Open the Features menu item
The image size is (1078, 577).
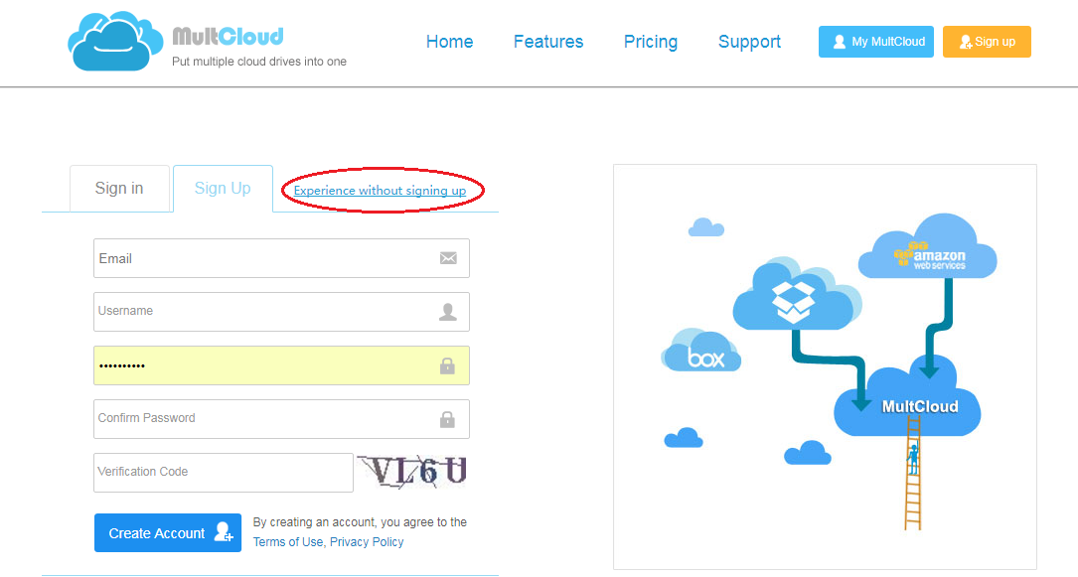(548, 42)
